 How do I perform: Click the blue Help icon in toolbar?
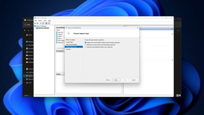coord(46,23)
